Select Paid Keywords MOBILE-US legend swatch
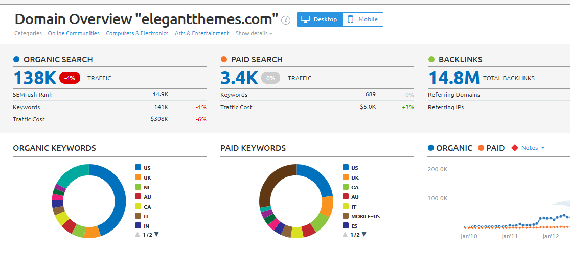Screen dimensions: 570x254 [x=346, y=216]
